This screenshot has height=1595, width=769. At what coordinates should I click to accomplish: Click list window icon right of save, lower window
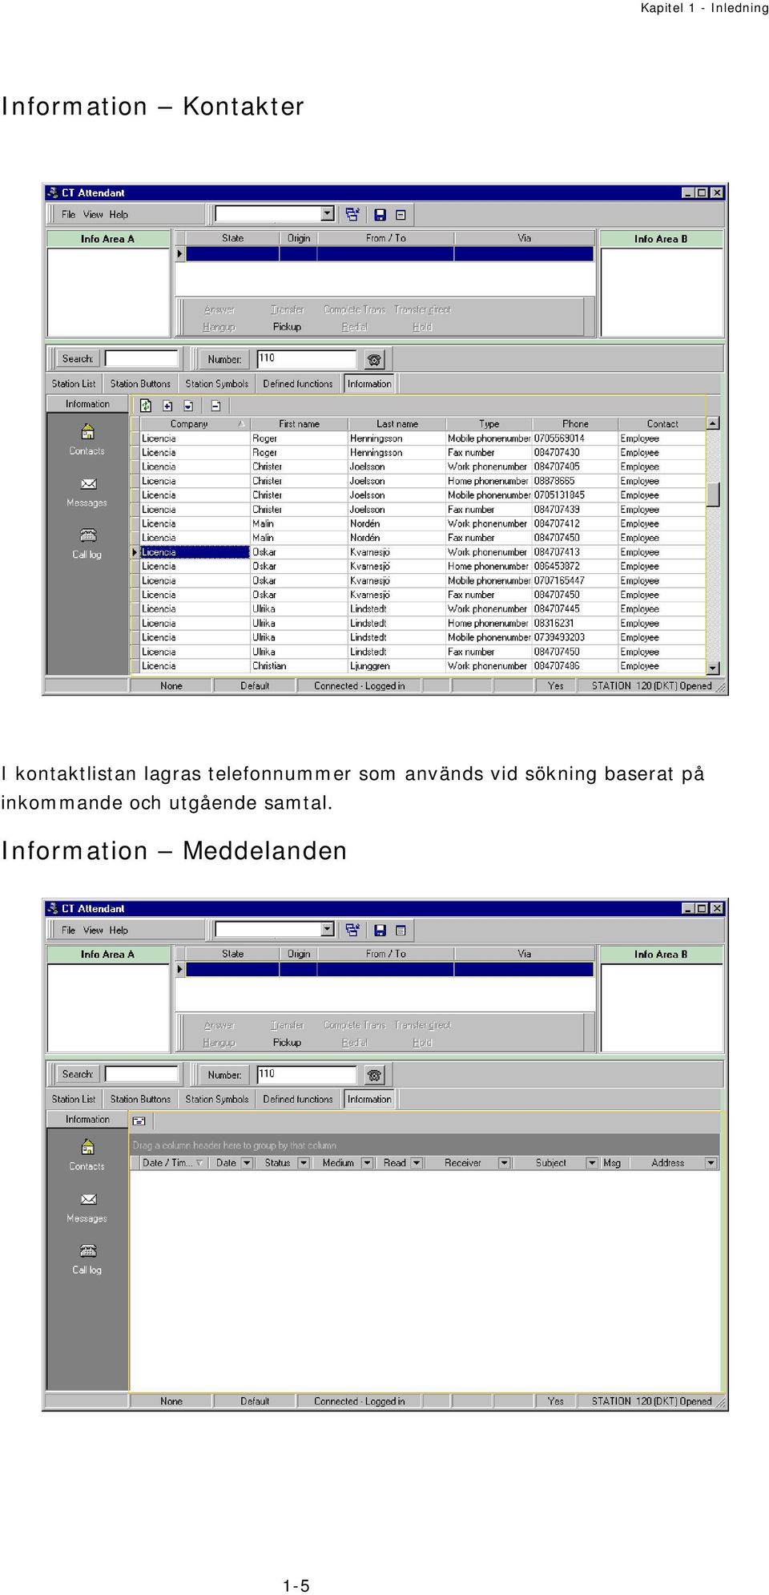point(401,931)
